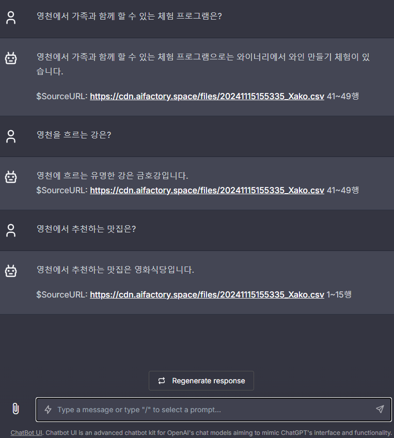Image resolution: width=394 pixels, height=438 pixels.
Task: Click the refresh arrows icon in Regenerate response
Action: click(x=162, y=381)
